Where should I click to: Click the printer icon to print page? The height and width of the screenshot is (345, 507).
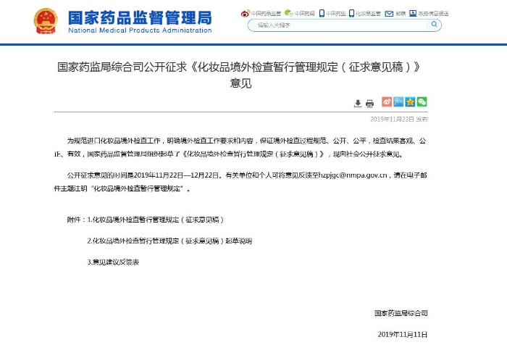coord(369,103)
